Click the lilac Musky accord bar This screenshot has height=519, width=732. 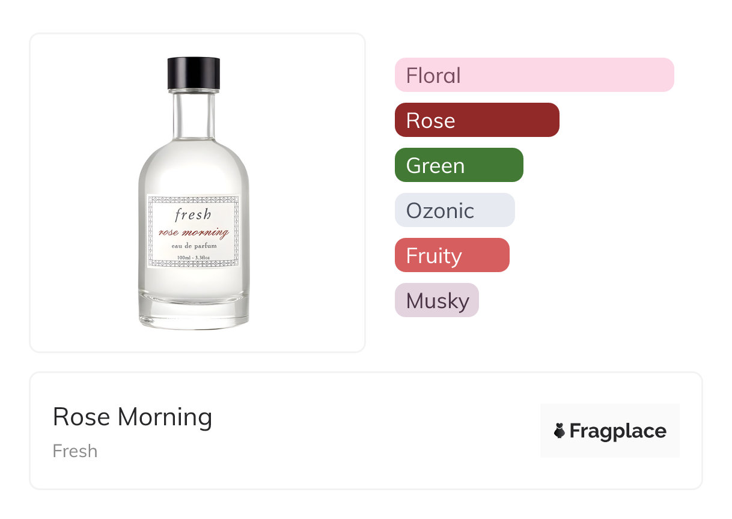(436, 300)
